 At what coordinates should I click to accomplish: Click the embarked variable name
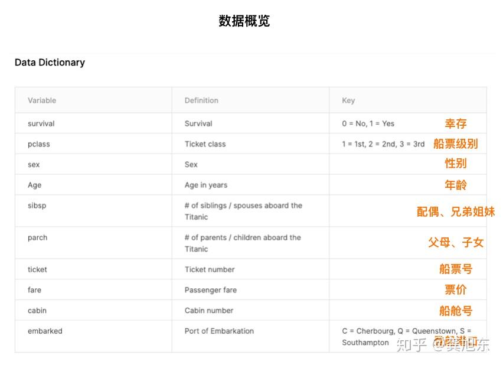(x=45, y=331)
